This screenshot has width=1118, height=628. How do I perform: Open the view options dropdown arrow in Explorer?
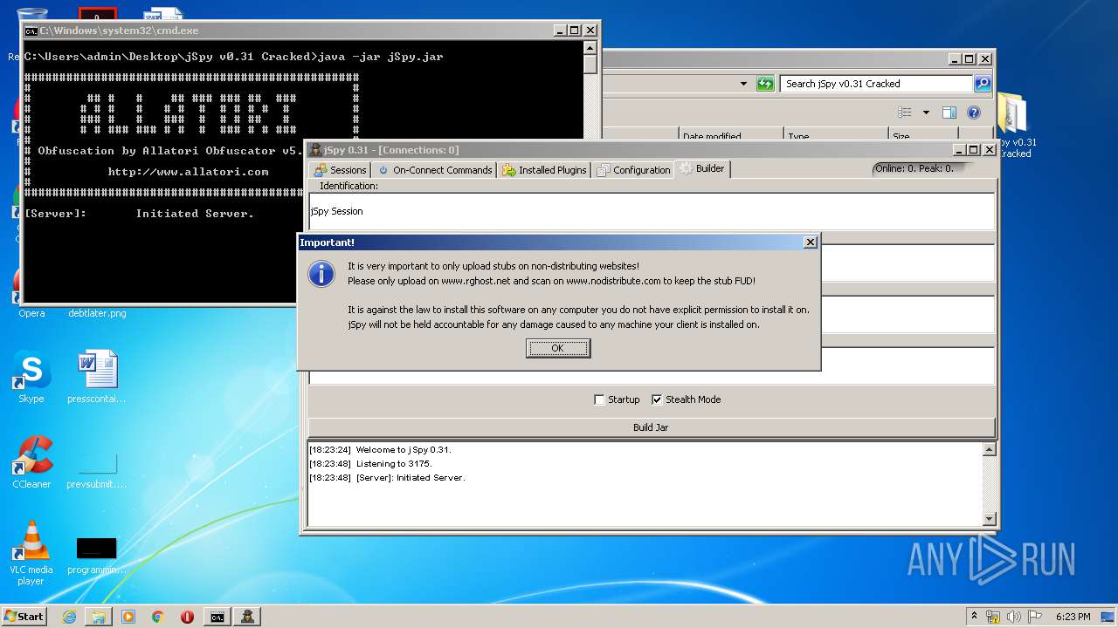click(x=926, y=113)
